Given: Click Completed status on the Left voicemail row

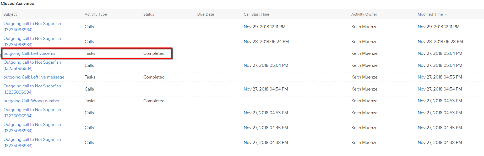Looking at the screenshot, I should (154, 53).
